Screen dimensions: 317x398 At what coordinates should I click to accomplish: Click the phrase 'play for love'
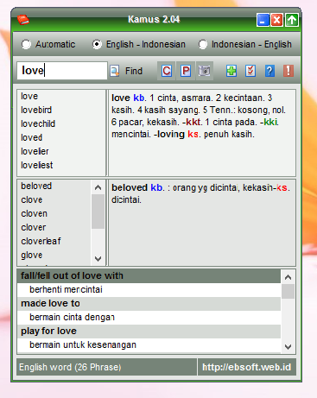tap(149, 332)
